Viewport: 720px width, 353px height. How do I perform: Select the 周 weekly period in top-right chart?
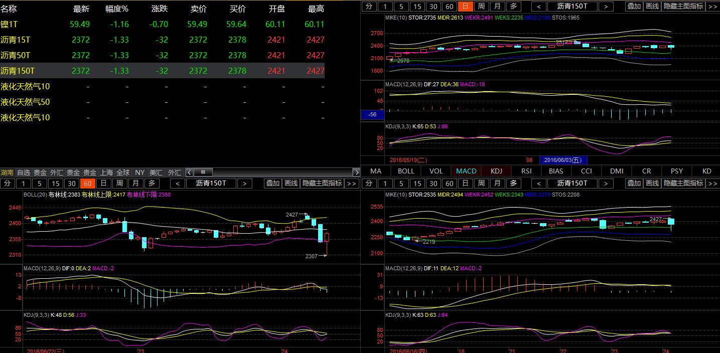pos(481,7)
